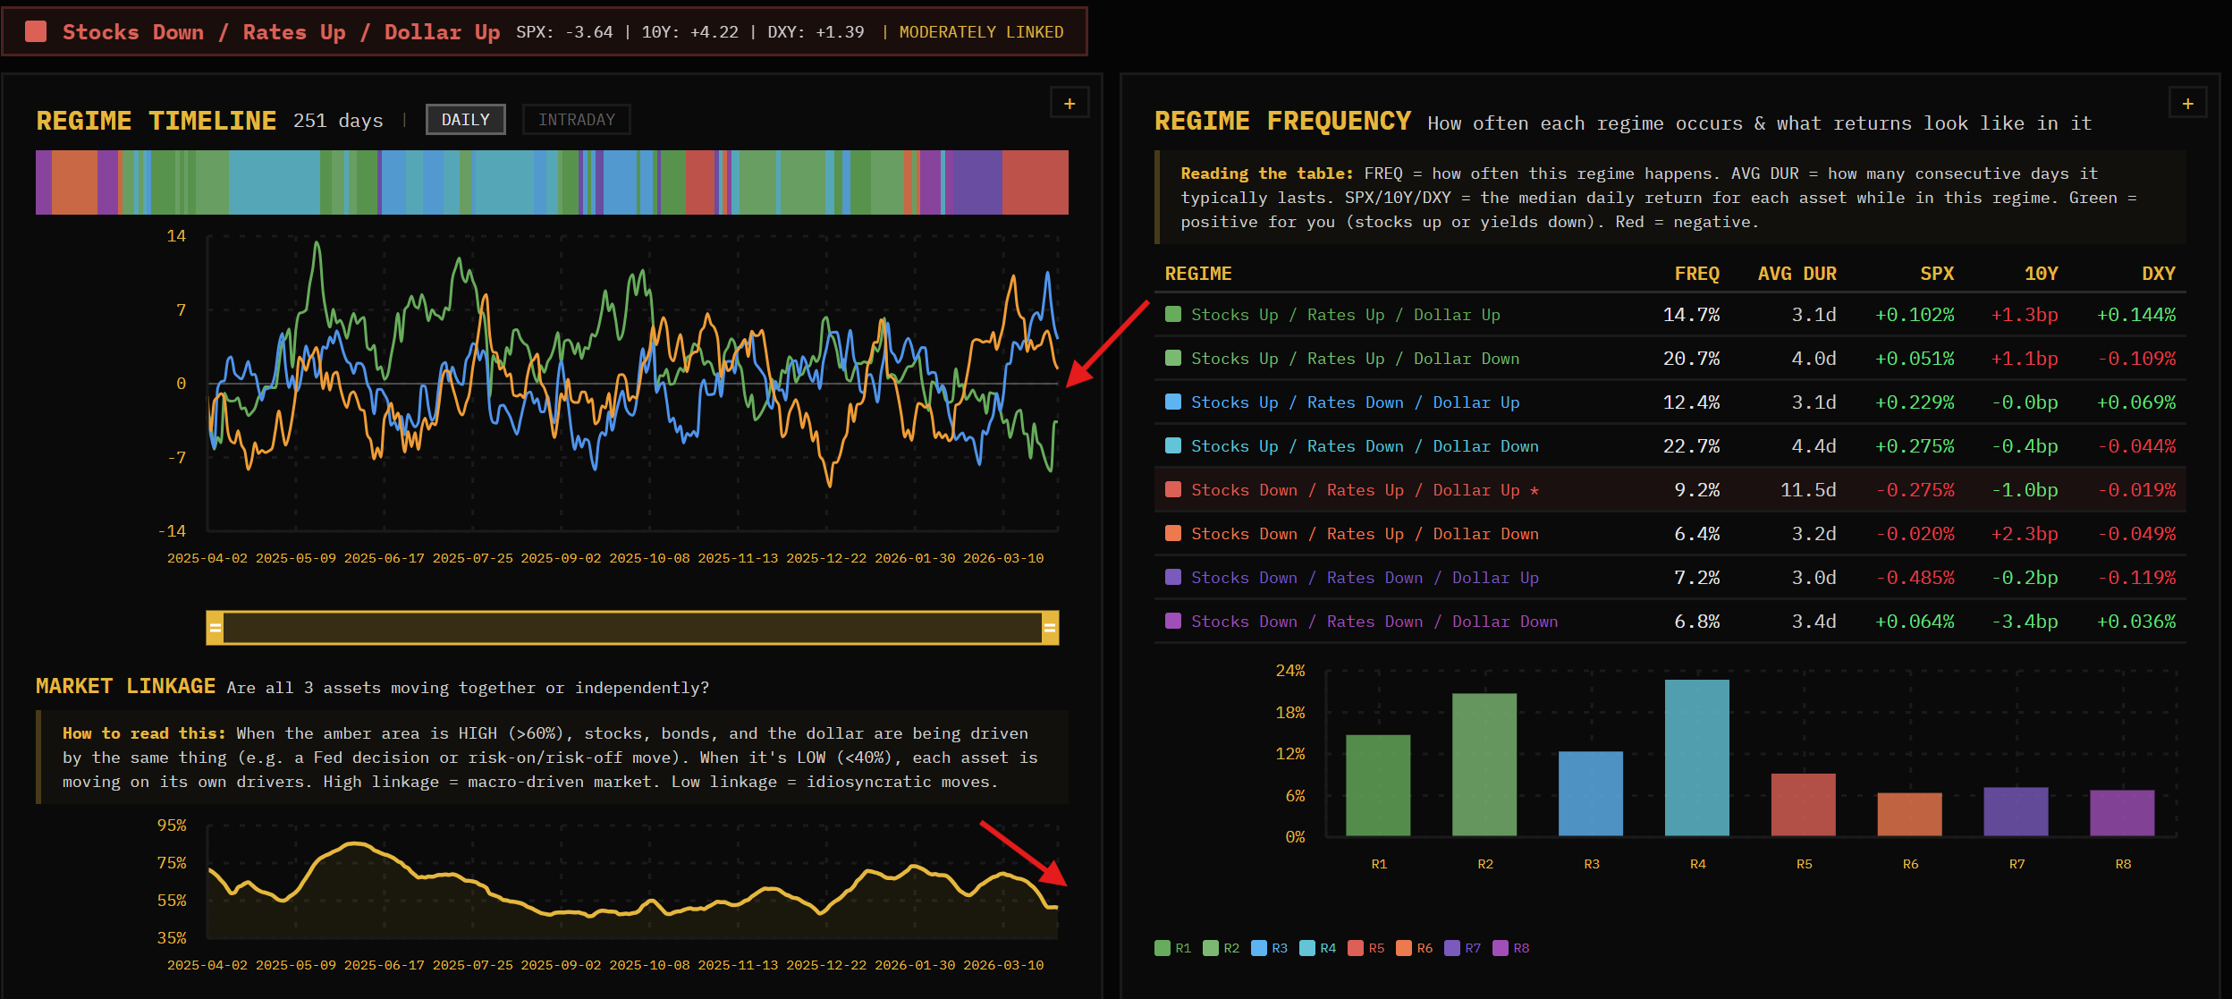The image size is (2232, 999).
Task: Switch timeline to INTRADAY view
Action: click(577, 120)
